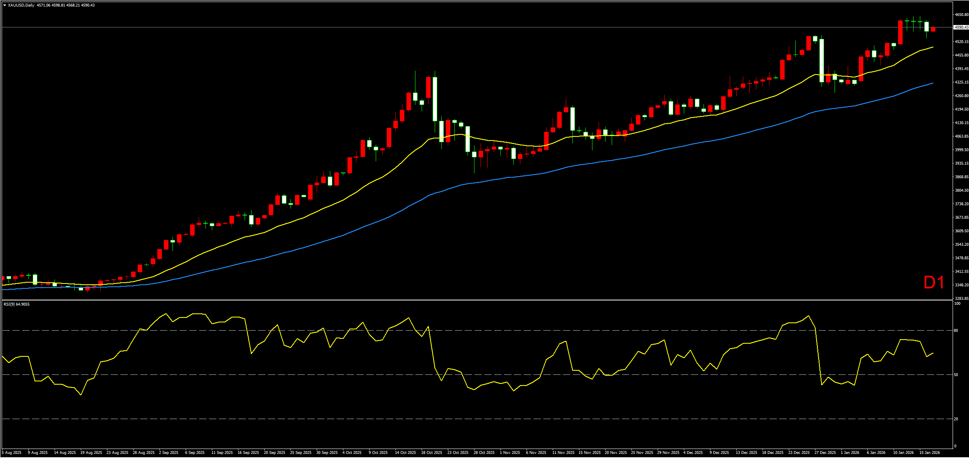Click the 18 Oct 2025 date label
Viewport: 969px width, 458px height.
pos(432,453)
